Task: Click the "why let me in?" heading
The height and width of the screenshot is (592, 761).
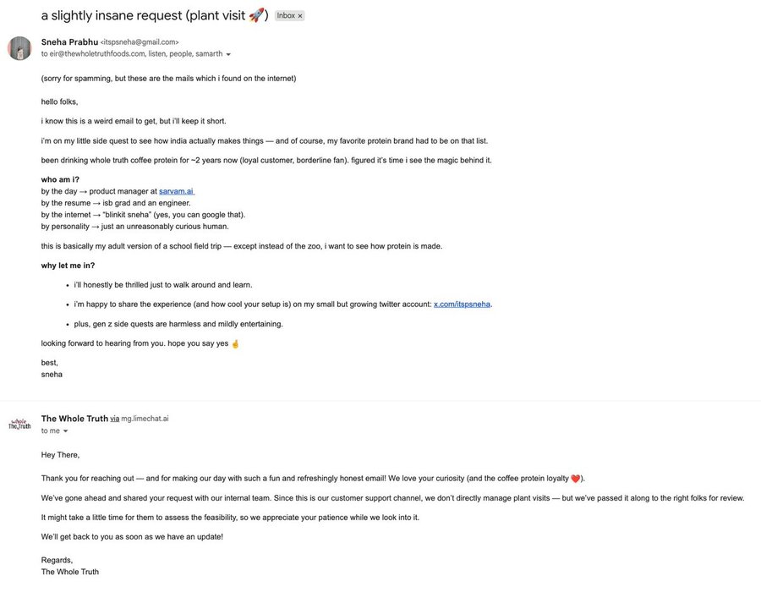Action: pos(68,266)
